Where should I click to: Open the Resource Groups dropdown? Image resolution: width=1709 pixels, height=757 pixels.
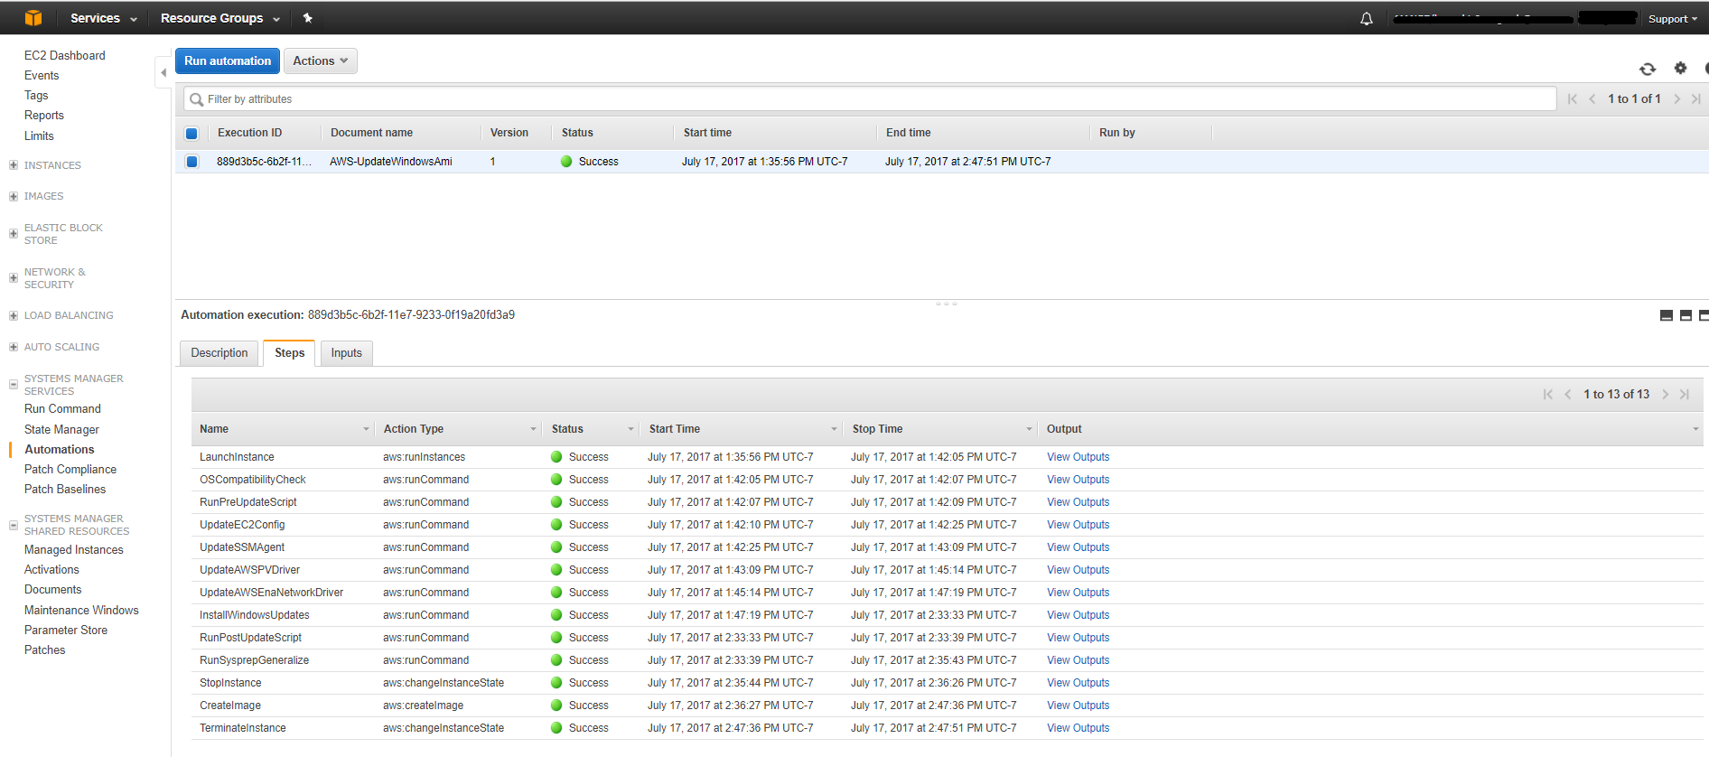pos(220,18)
